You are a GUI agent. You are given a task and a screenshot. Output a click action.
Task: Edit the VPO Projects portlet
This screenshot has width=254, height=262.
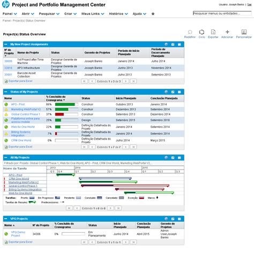pyautogui.click(x=173, y=219)
